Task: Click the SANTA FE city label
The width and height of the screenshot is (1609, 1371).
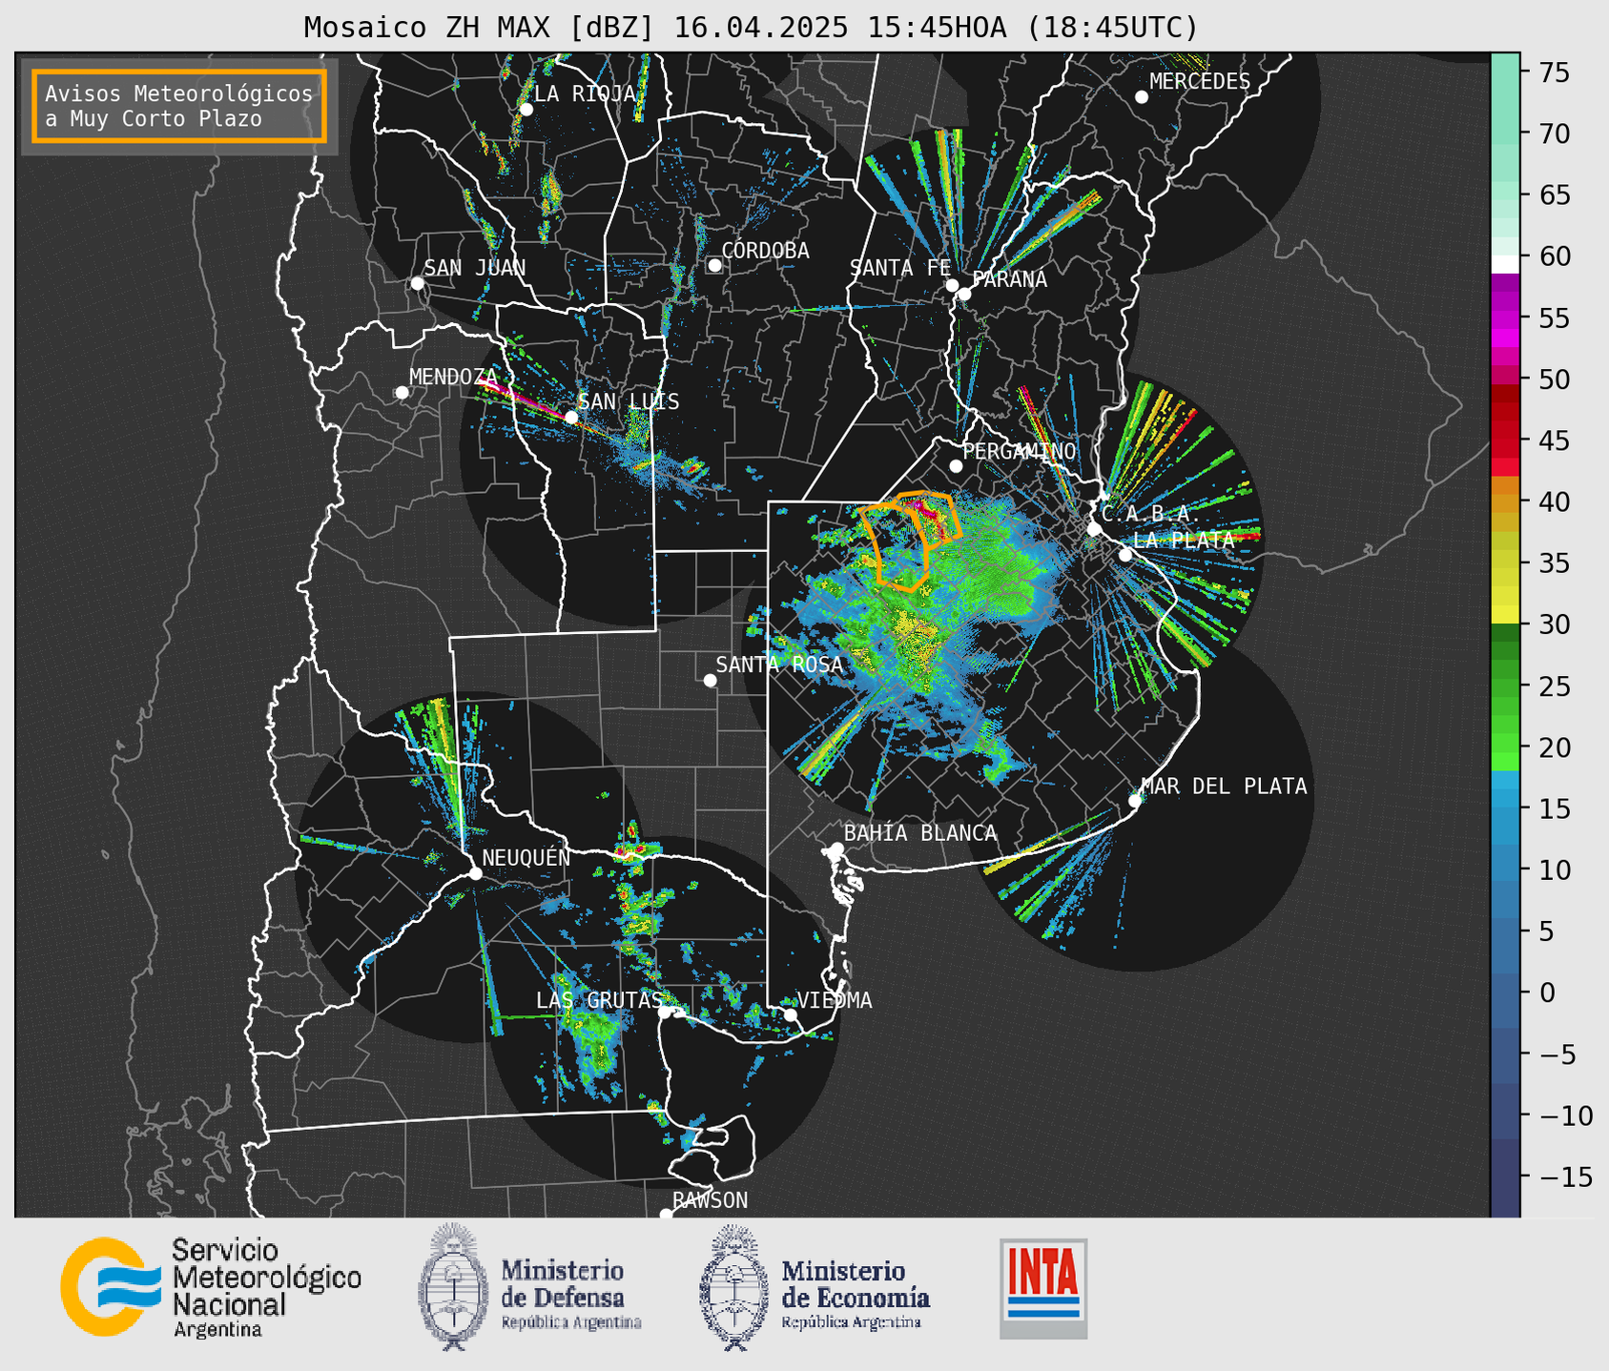Action: (900, 268)
